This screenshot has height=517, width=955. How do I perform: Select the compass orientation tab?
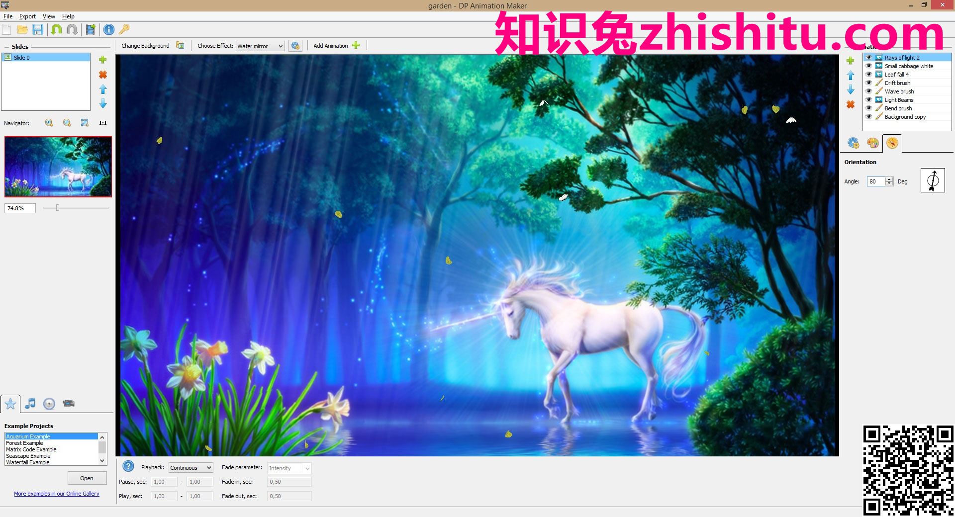(892, 143)
